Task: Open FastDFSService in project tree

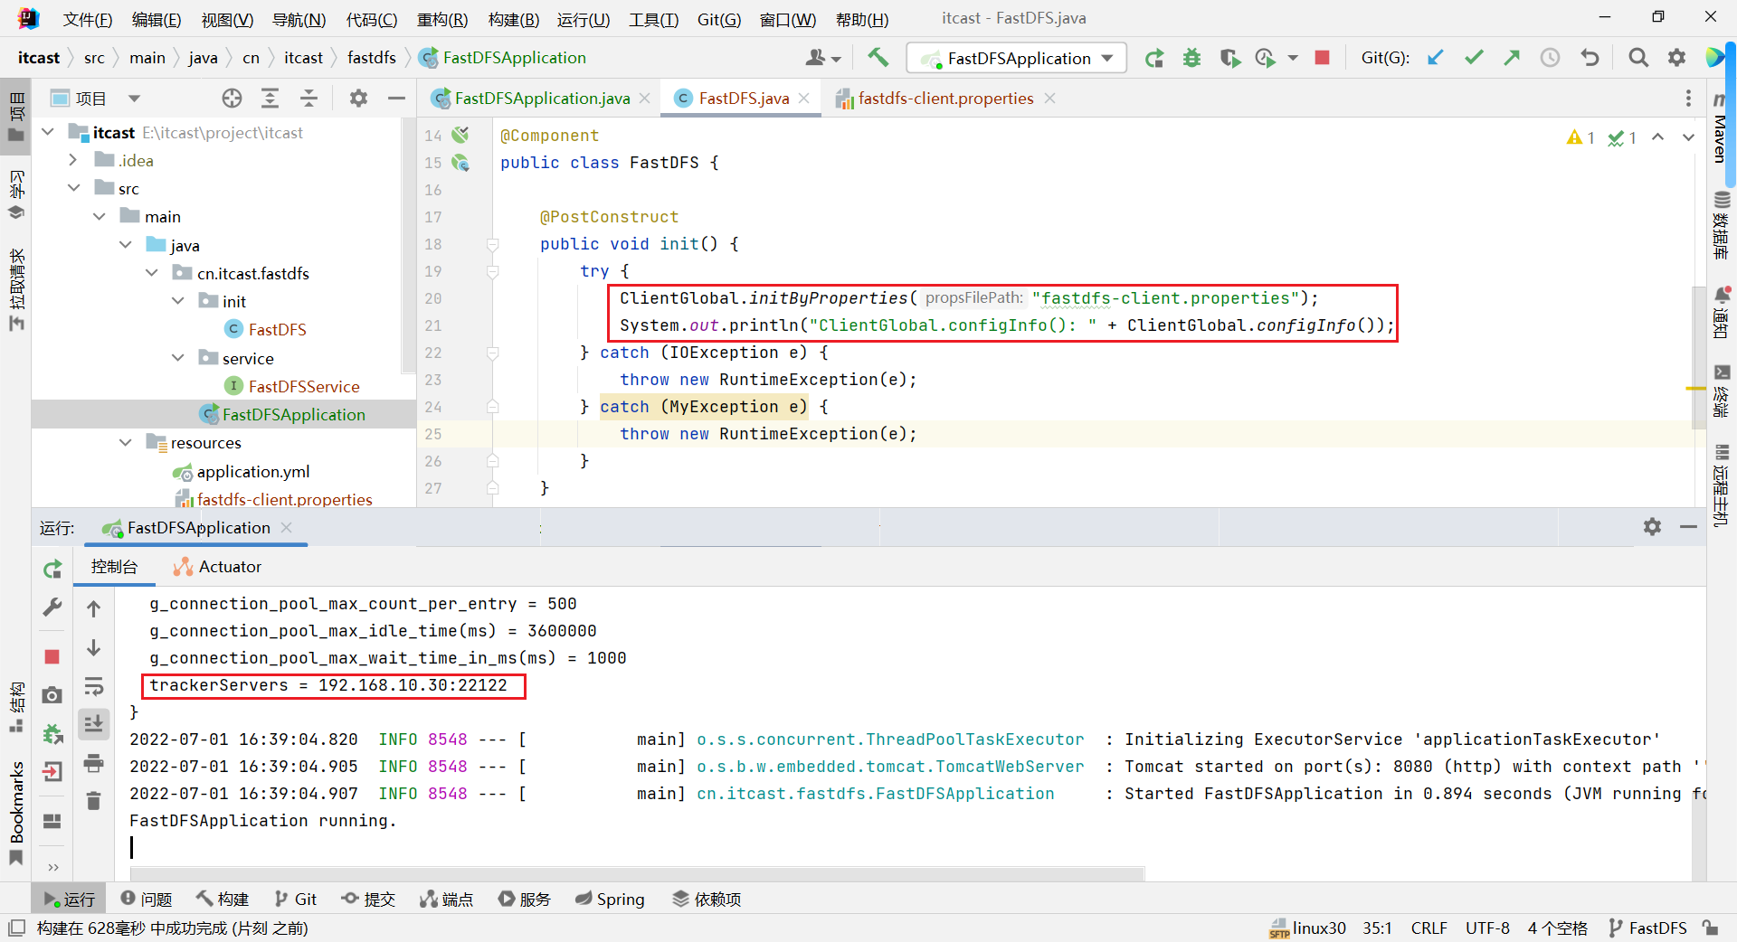Action: (304, 387)
